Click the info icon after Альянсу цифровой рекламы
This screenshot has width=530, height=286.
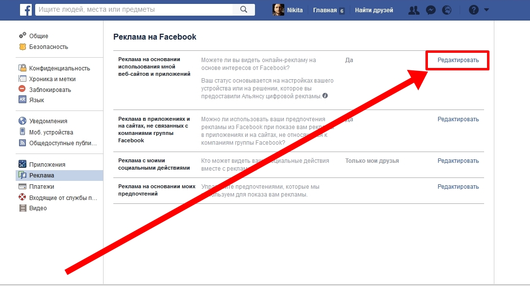(x=325, y=96)
